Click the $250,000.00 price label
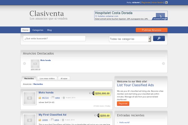The height and width of the screenshot is (125, 188). (102, 93)
